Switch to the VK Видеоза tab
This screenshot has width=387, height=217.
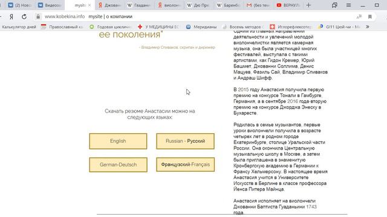[50, 5]
